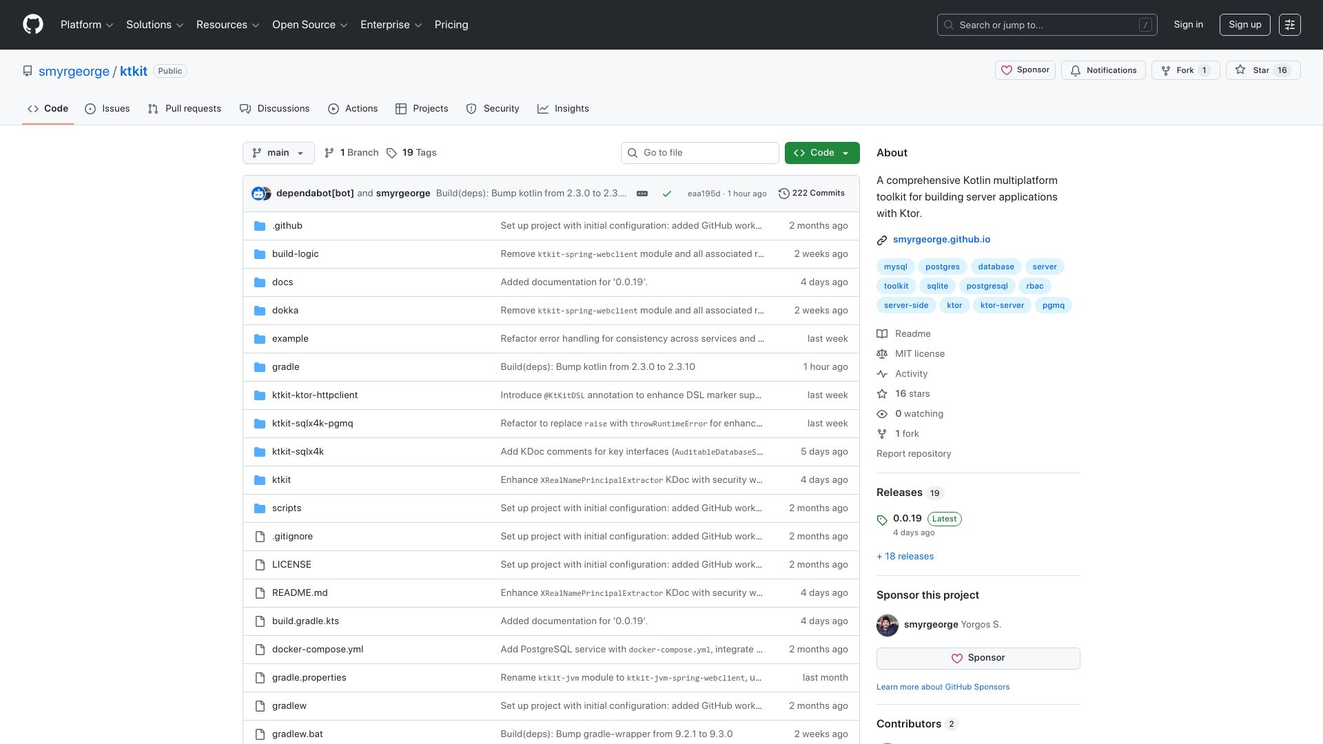
Task: Expand commit message ellipsis icon
Action: (x=642, y=194)
